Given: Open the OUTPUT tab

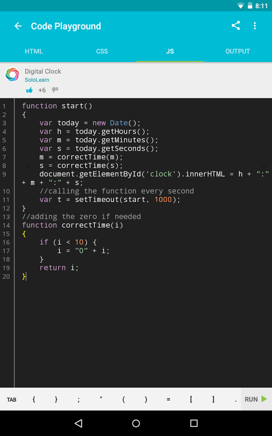Looking at the screenshot, I should click(238, 51).
